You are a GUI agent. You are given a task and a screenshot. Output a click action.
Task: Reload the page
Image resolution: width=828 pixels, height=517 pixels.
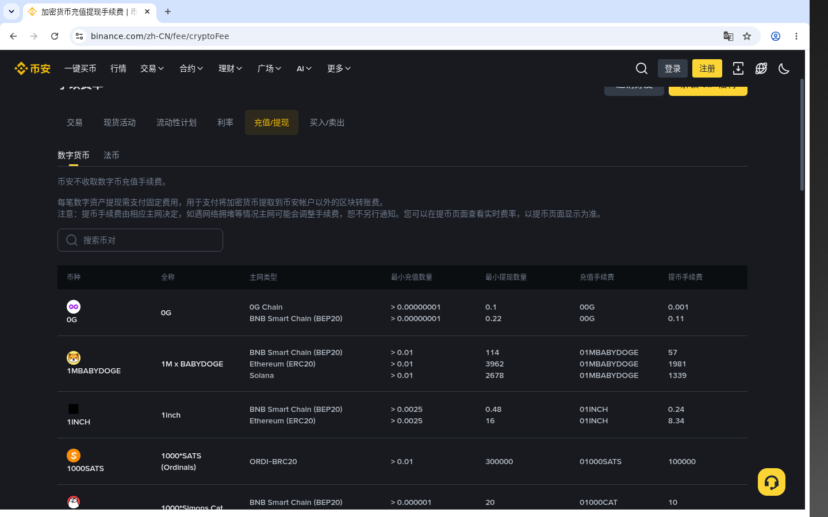pos(55,36)
